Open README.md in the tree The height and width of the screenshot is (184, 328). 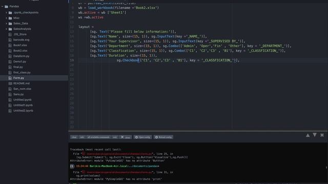click(22, 83)
